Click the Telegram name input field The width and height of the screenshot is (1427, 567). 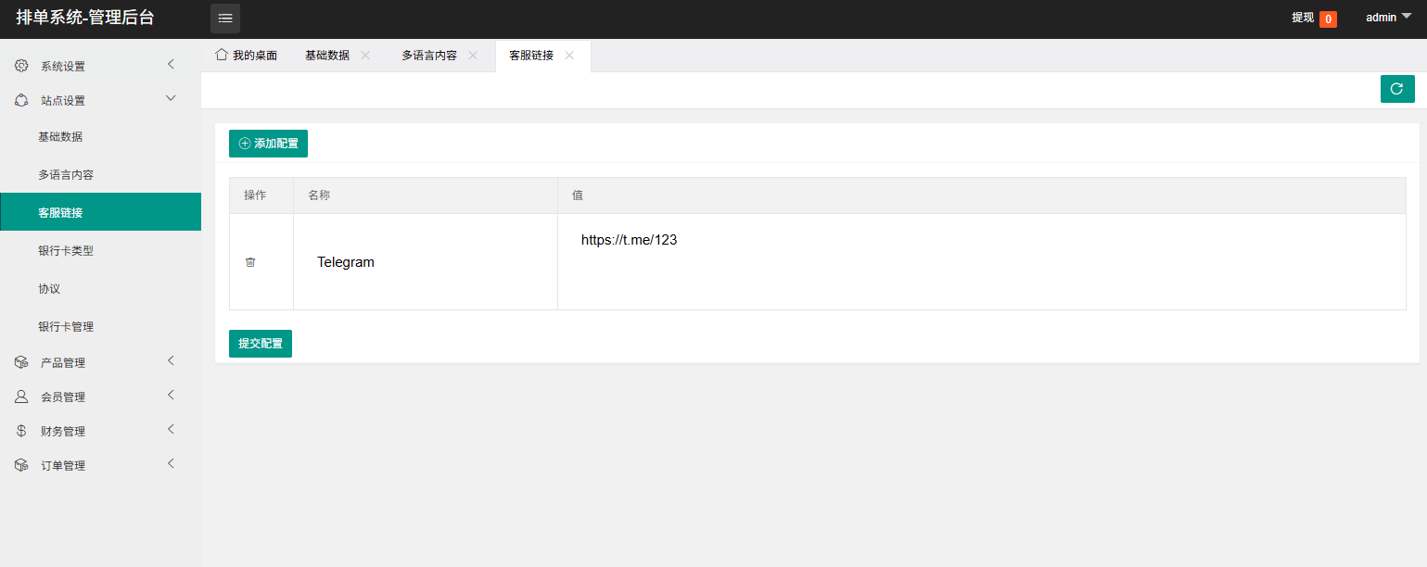coord(425,262)
